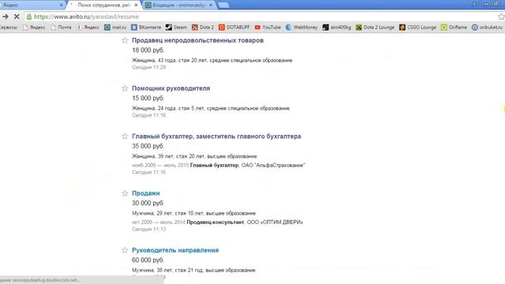The image size is (505, 284).
Task: Open the CSGO Lounge bookmark
Action: click(x=417, y=28)
